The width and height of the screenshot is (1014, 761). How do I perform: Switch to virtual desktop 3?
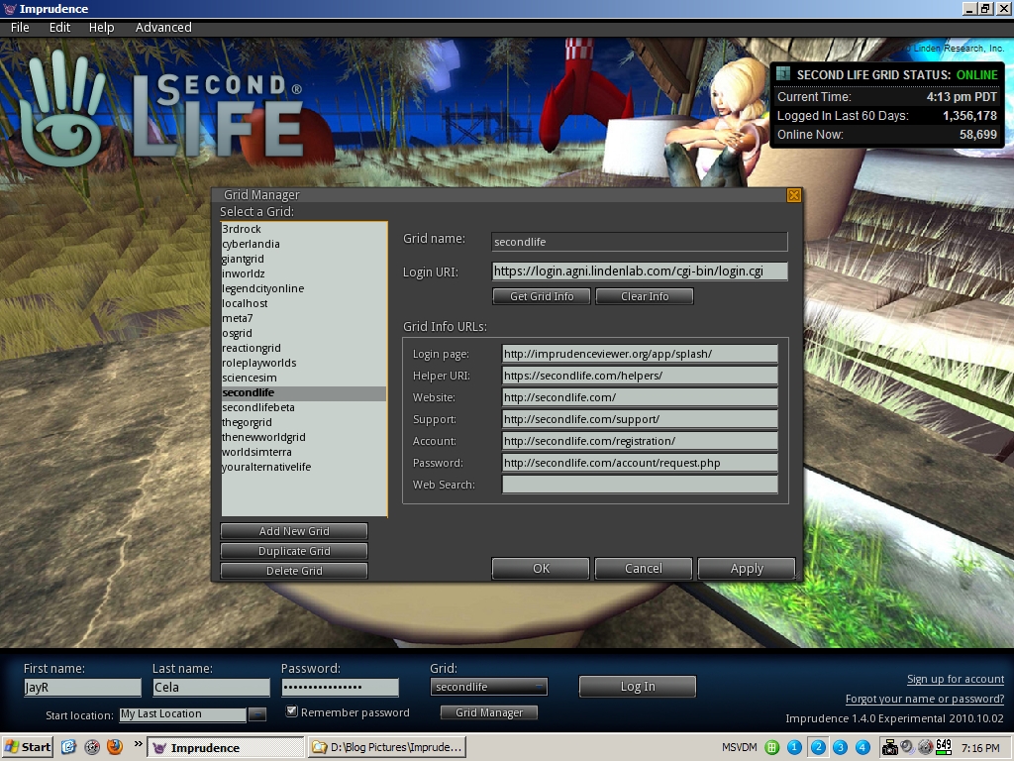coord(840,747)
